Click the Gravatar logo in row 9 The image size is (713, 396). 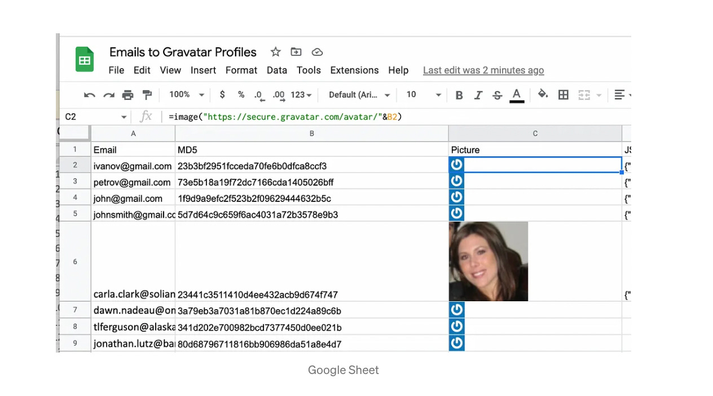456,343
